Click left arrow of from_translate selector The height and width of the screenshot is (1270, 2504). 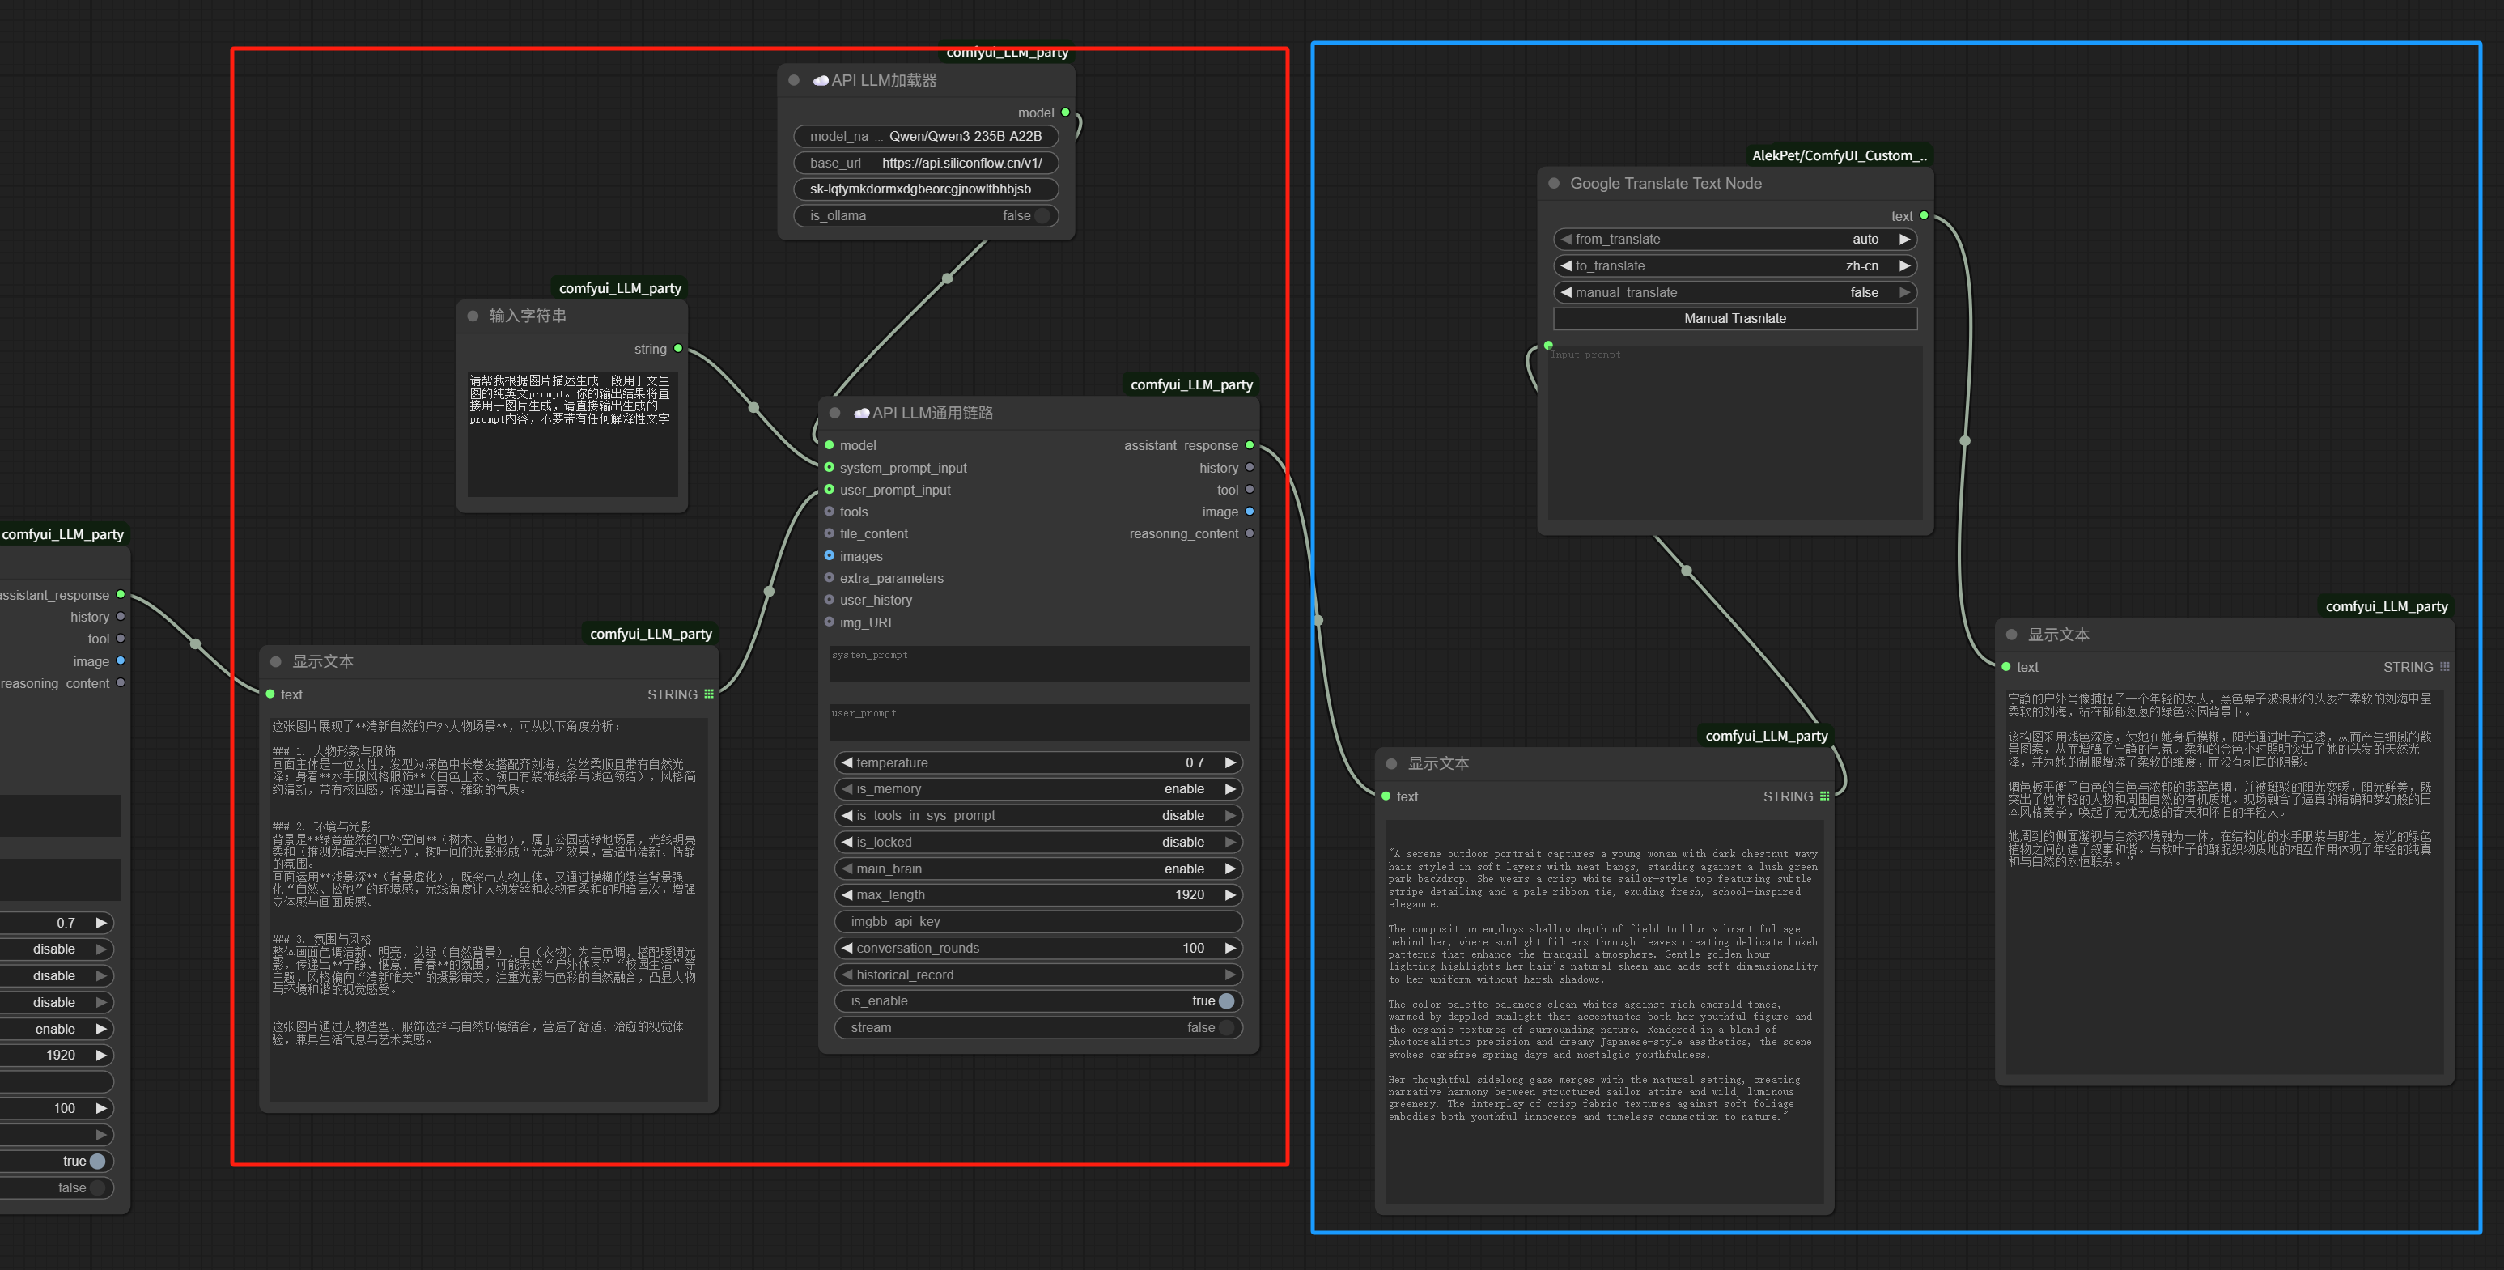[1565, 240]
